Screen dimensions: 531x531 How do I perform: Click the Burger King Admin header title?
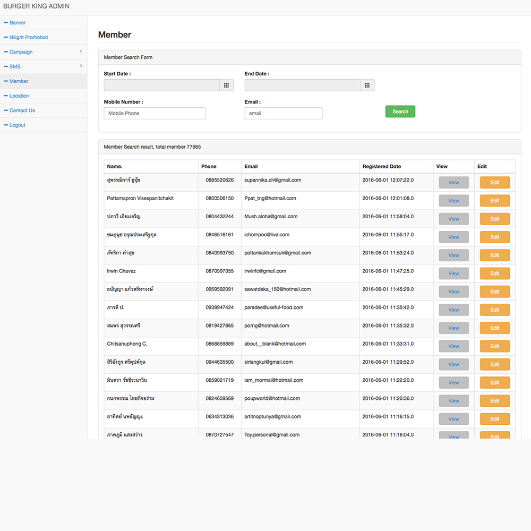[36, 6]
